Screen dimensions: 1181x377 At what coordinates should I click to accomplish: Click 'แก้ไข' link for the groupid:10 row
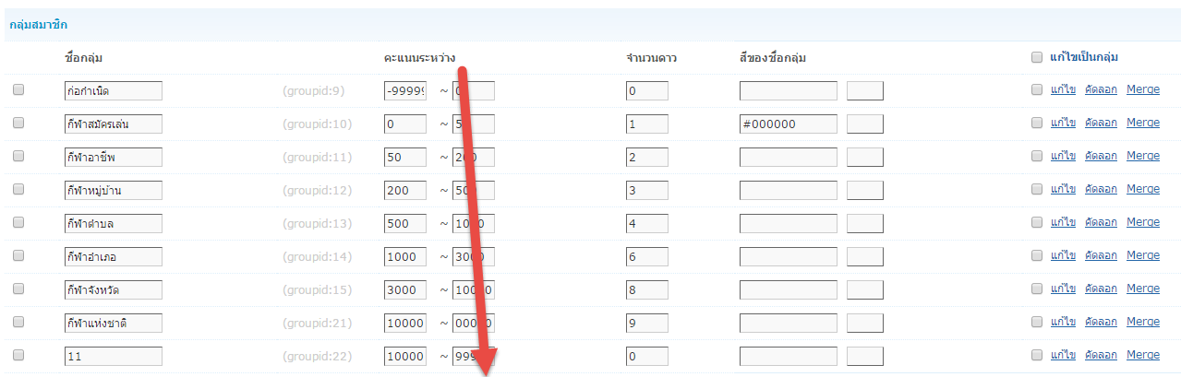coord(1063,123)
